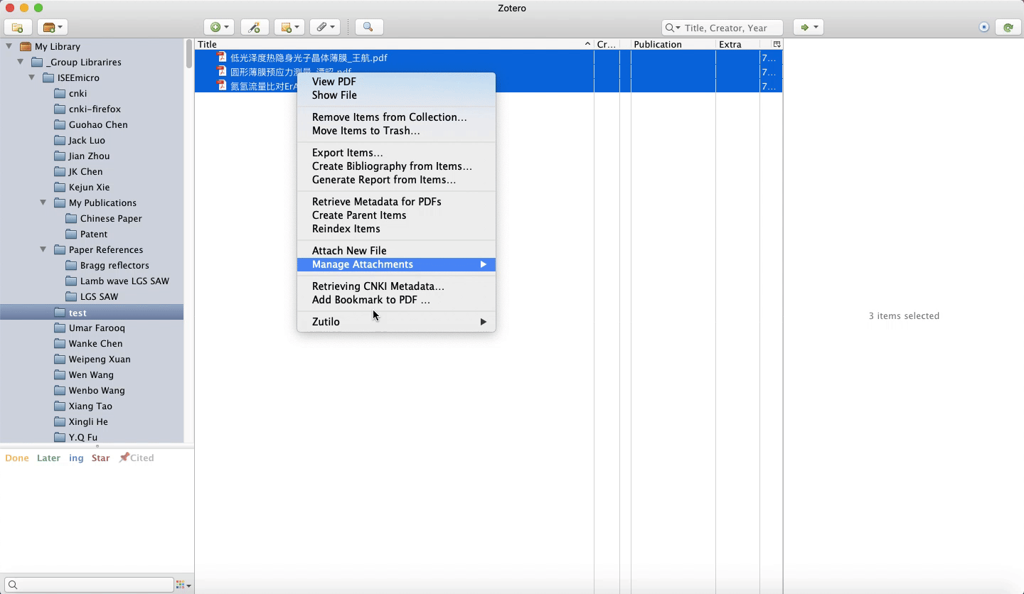Open the Manage Attachments submenu

click(x=396, y=264)
